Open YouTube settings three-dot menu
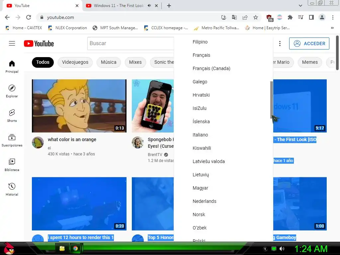The width and height of the screenshot is (340, 255). coord(280,43)
